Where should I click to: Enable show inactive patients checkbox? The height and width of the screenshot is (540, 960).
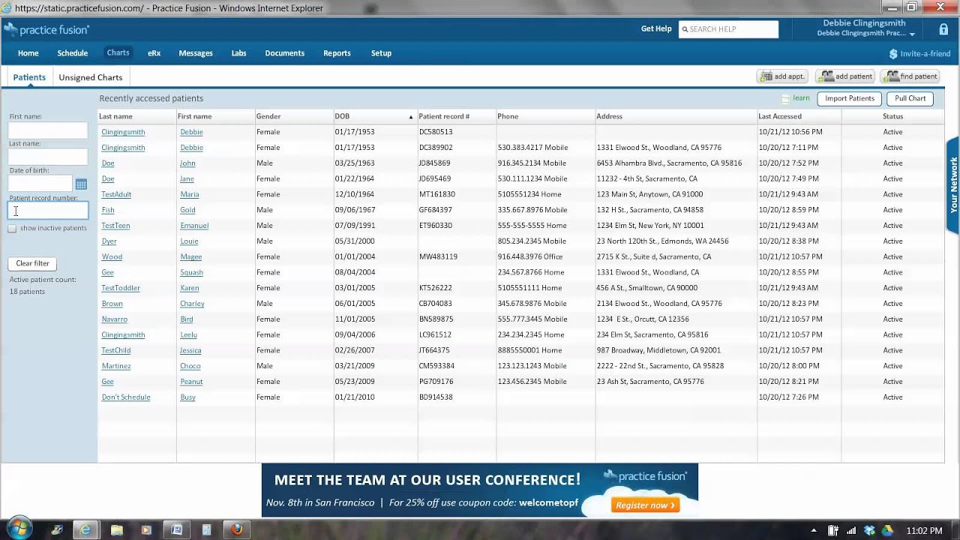coord(12,228)
